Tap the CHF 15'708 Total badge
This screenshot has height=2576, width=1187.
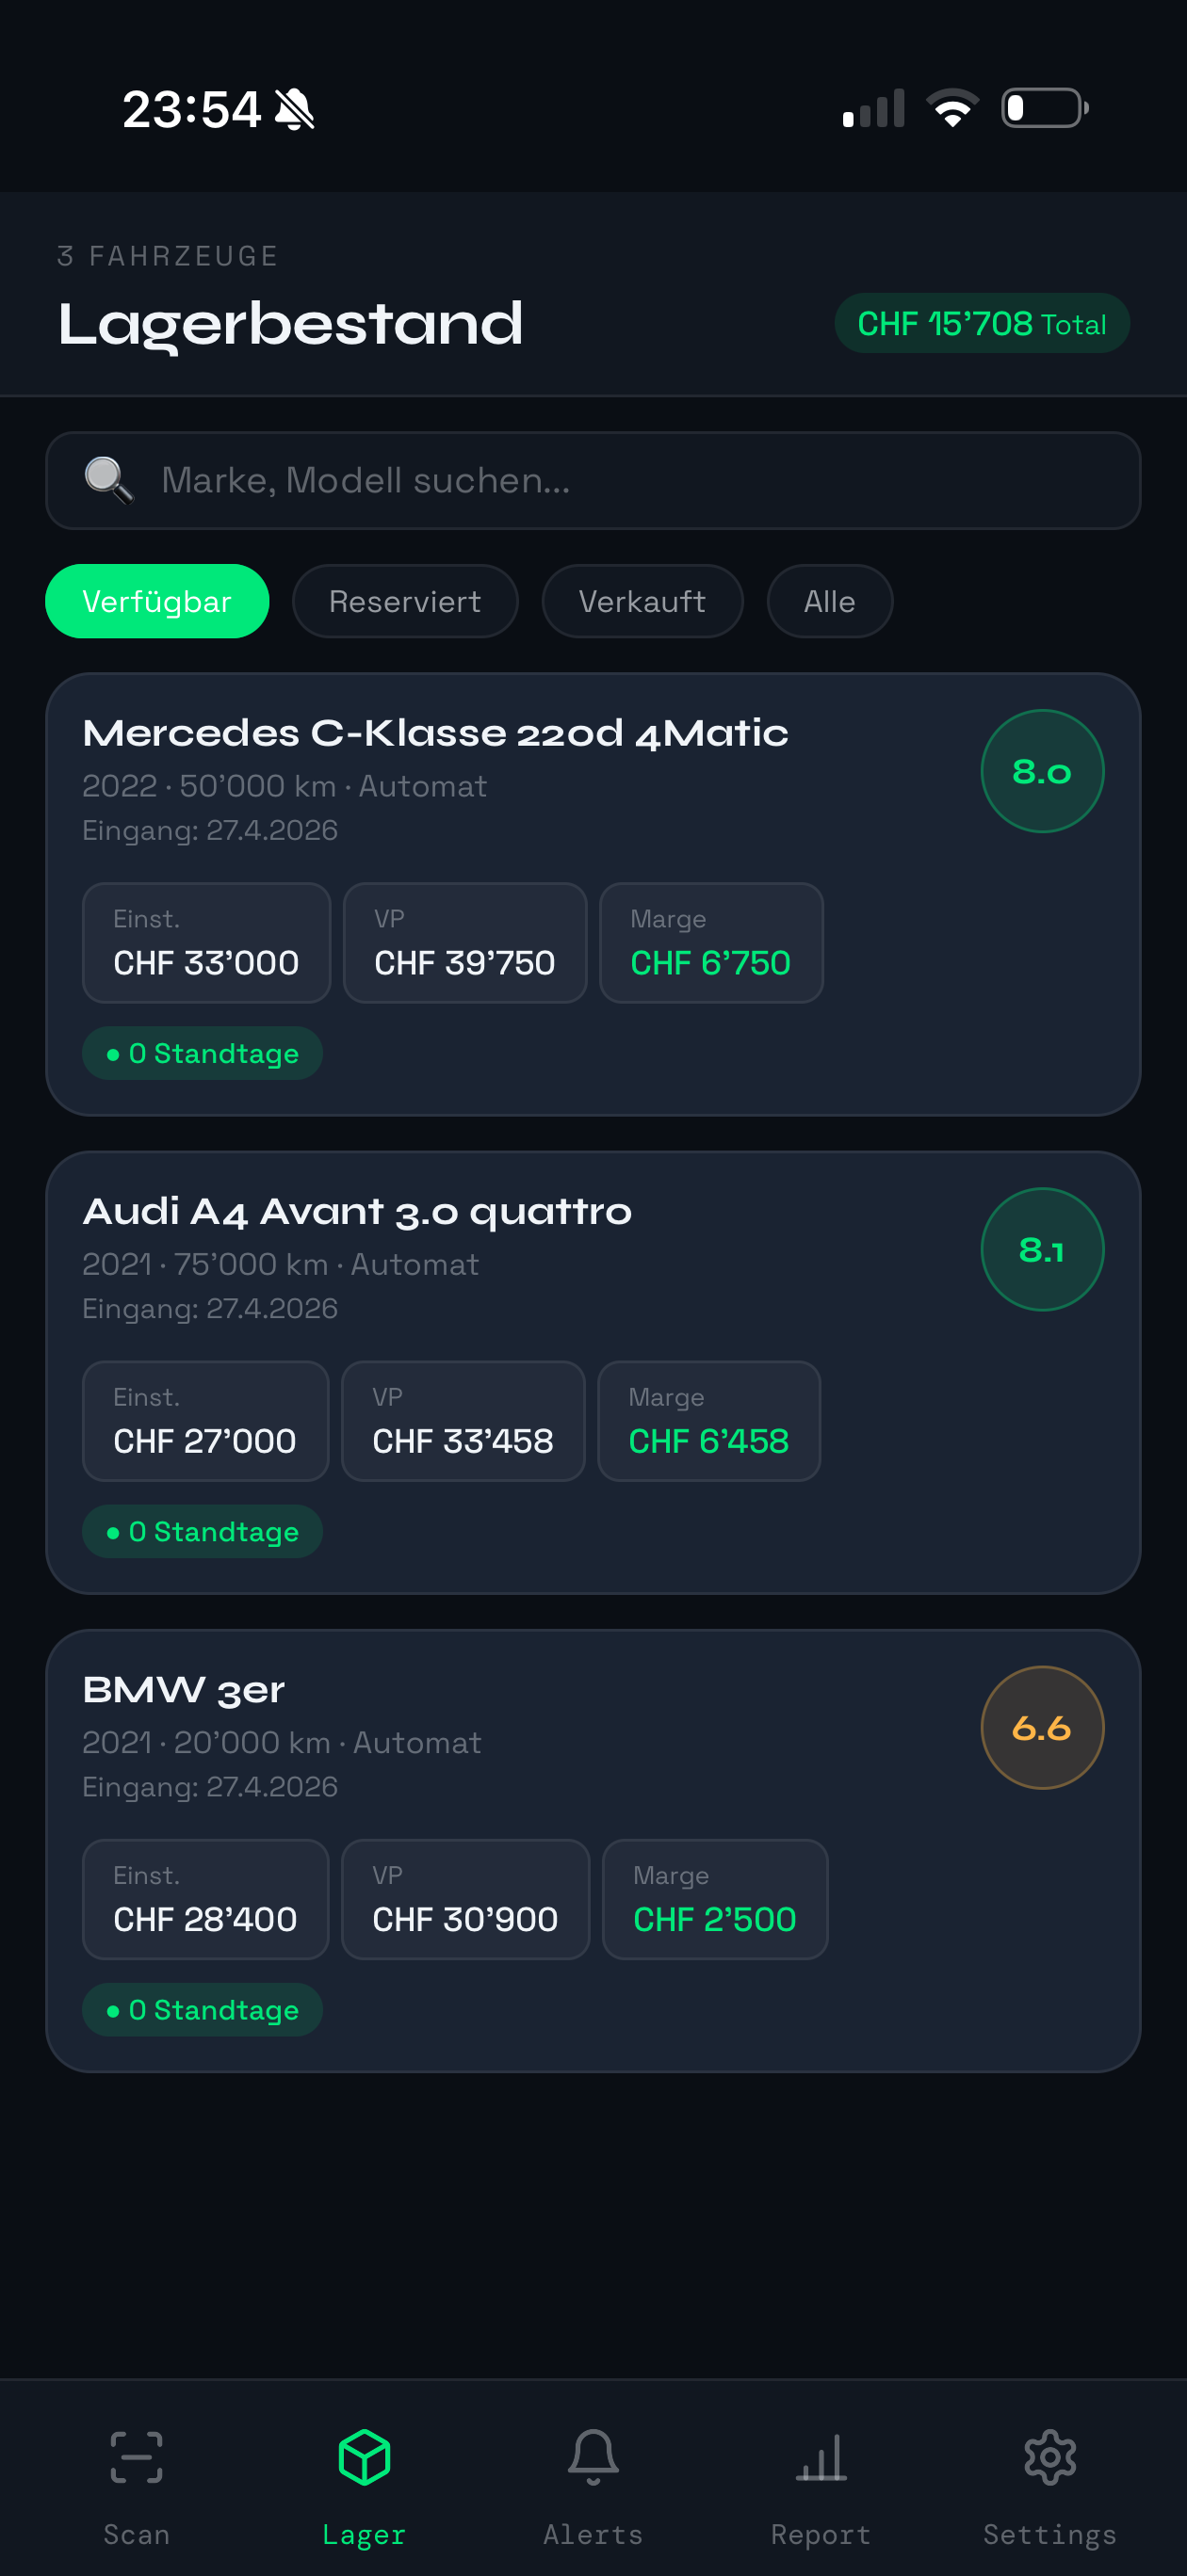981,323
